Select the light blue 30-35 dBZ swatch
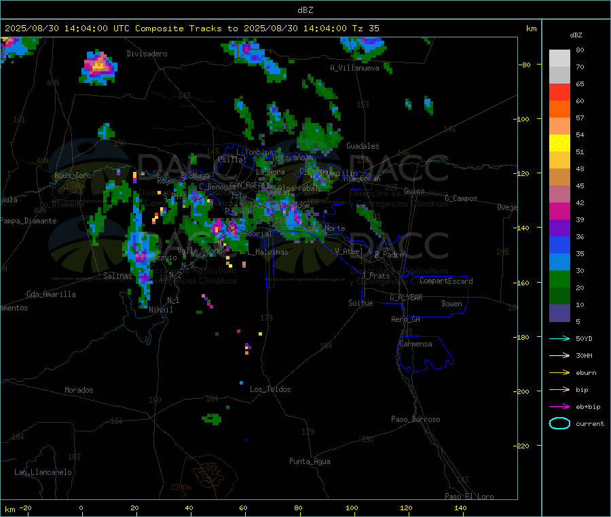Viewport: 611px width, 517px height. tap(559, 262)
